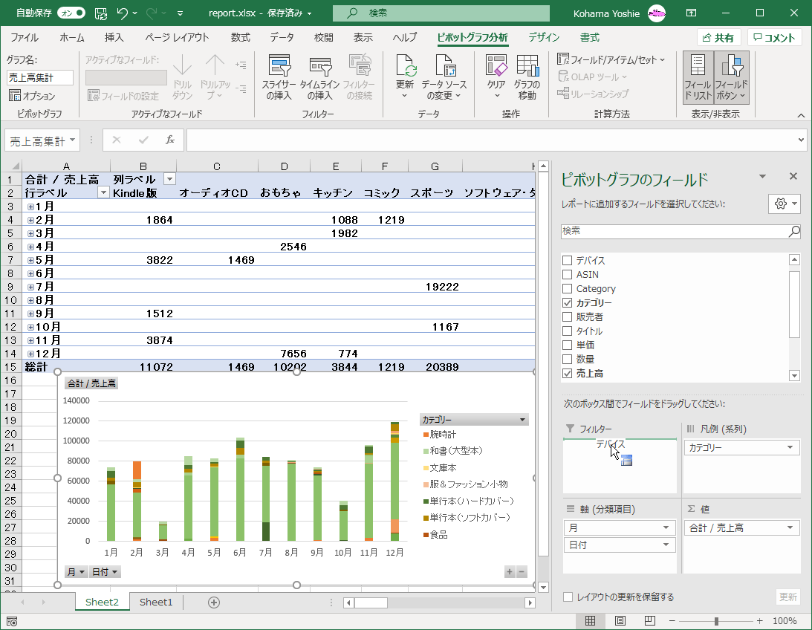812x630 pixels.
Task: Toggle the Field Buttons display icon
Action: coord(733,67)
